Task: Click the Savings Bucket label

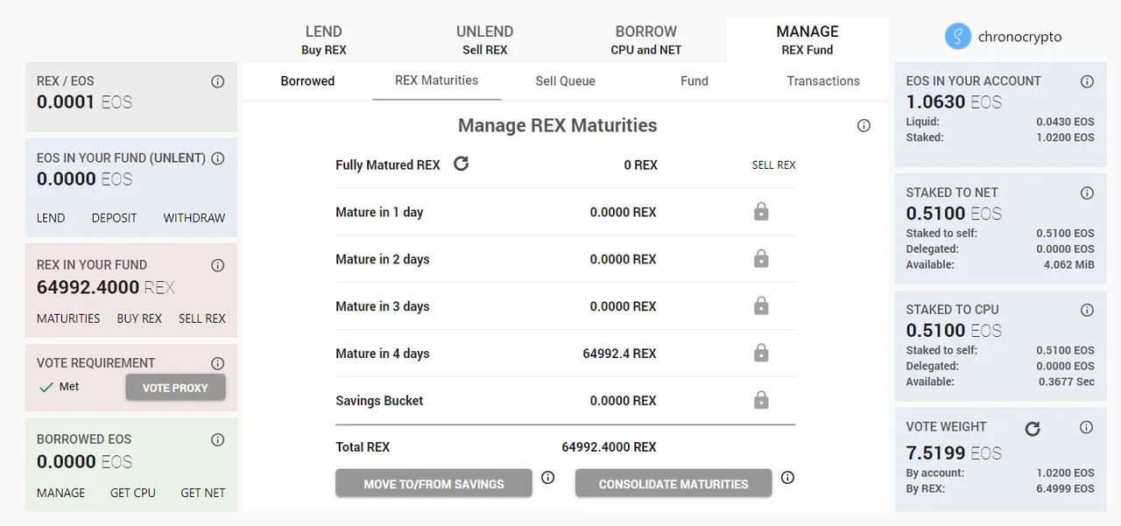Action: pyautogui.click(x=379, y=401)
